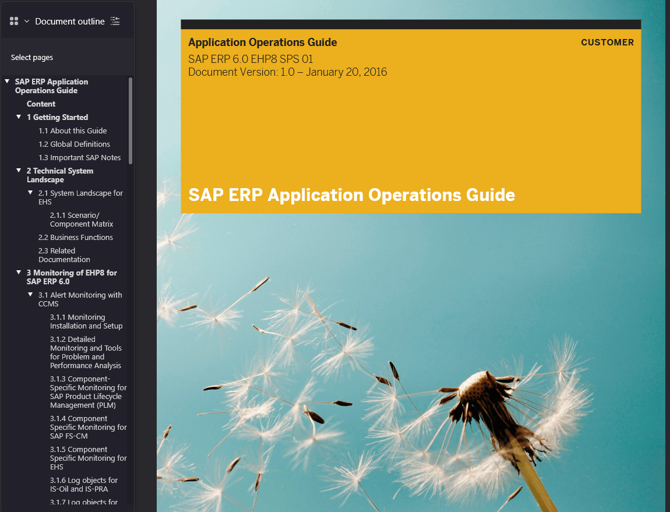
Task: Select 3.1.1 Monitoring Installation and Setup
Action: pos(86,322)
